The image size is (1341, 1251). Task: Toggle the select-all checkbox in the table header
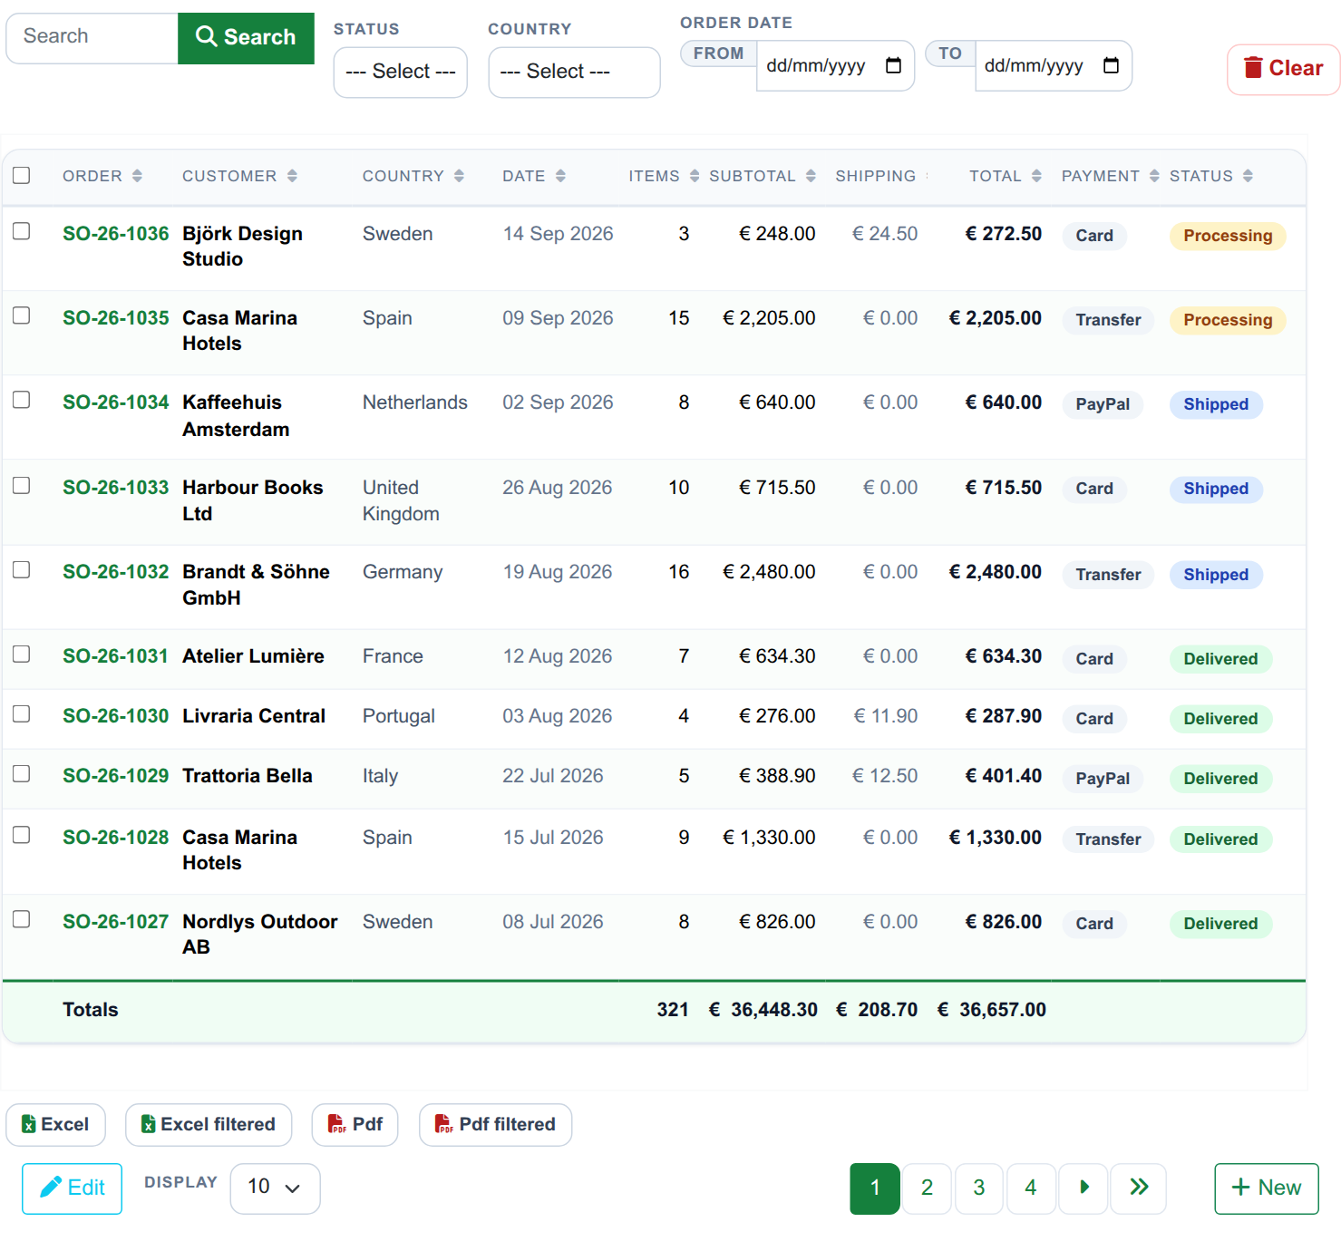tap(22, 176)
